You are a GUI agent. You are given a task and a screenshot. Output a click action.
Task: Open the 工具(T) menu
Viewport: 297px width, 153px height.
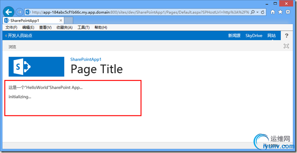point(84,27)
